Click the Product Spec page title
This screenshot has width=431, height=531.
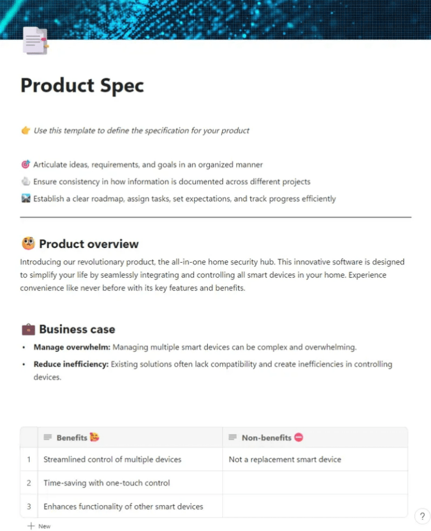pos(81,85)
